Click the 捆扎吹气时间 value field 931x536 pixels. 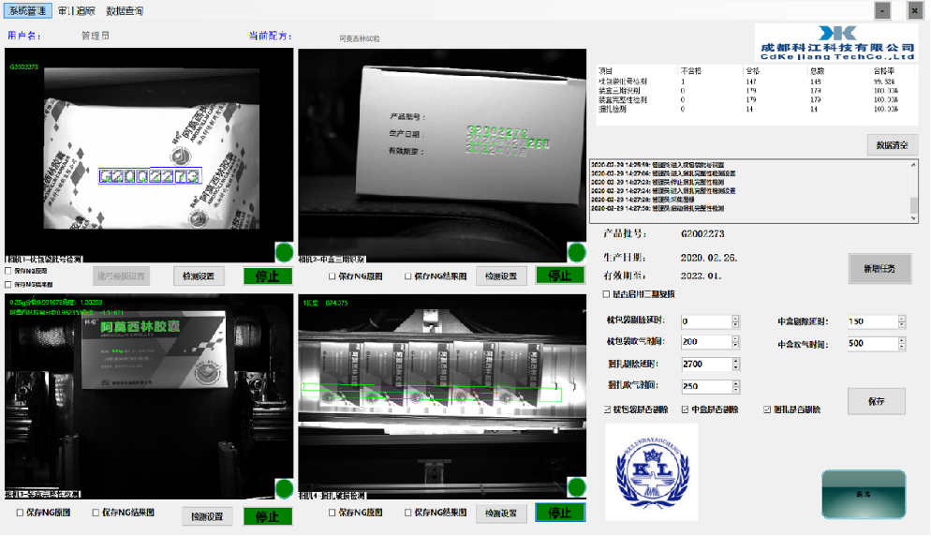(706, 386)
